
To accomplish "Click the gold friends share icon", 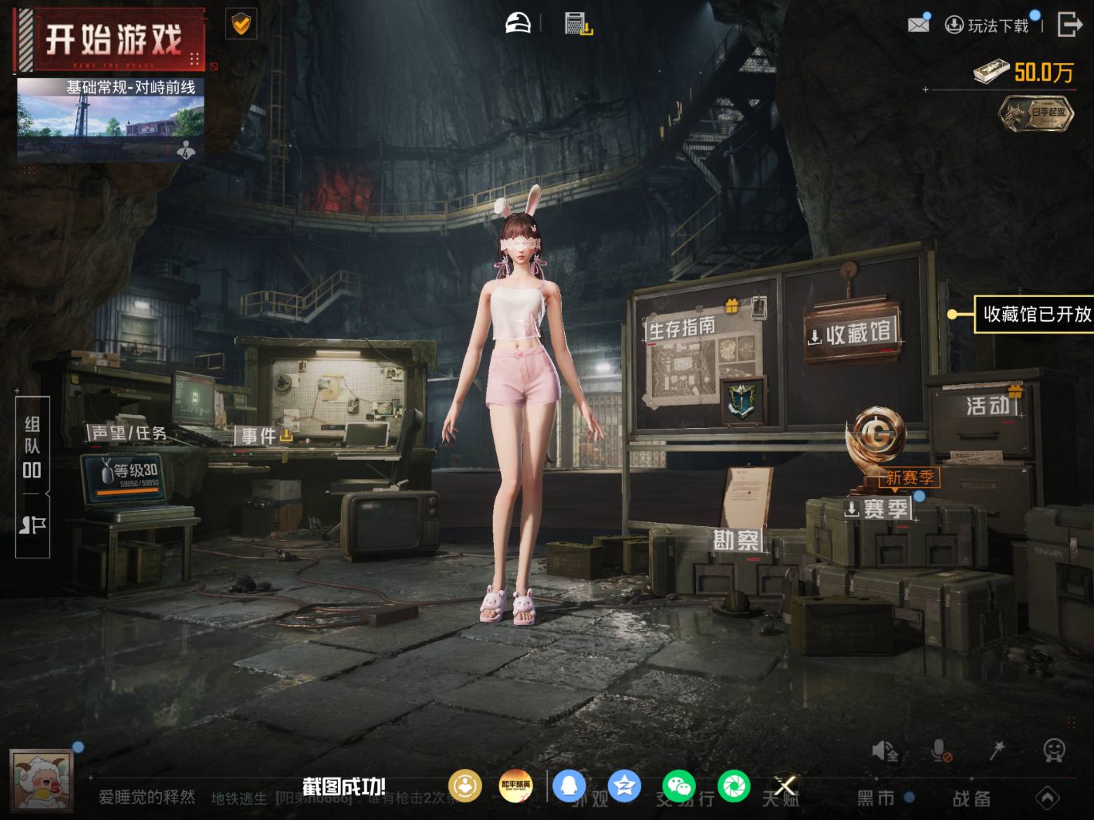I will point(465,786).
